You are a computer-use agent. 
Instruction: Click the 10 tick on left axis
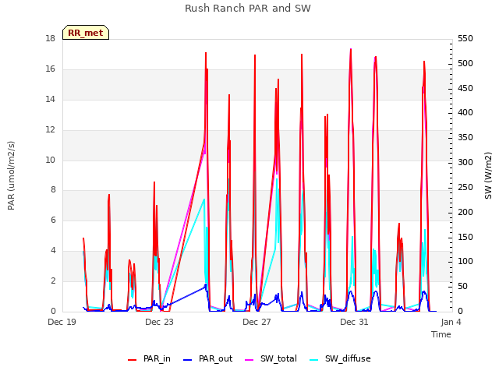tap(50, 160)
